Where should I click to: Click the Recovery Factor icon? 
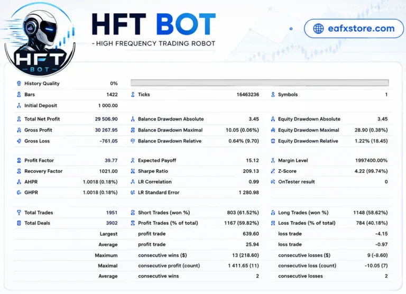coord(19,171)
